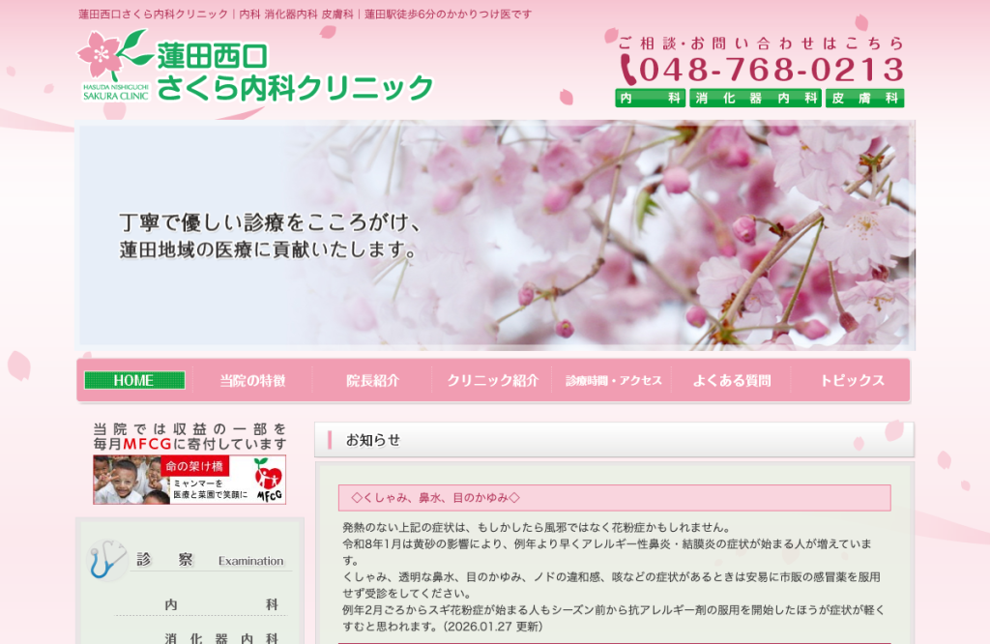Click the cherry blossom hero image
Viewport: 990px width, 644px height.
pos(496,235)
